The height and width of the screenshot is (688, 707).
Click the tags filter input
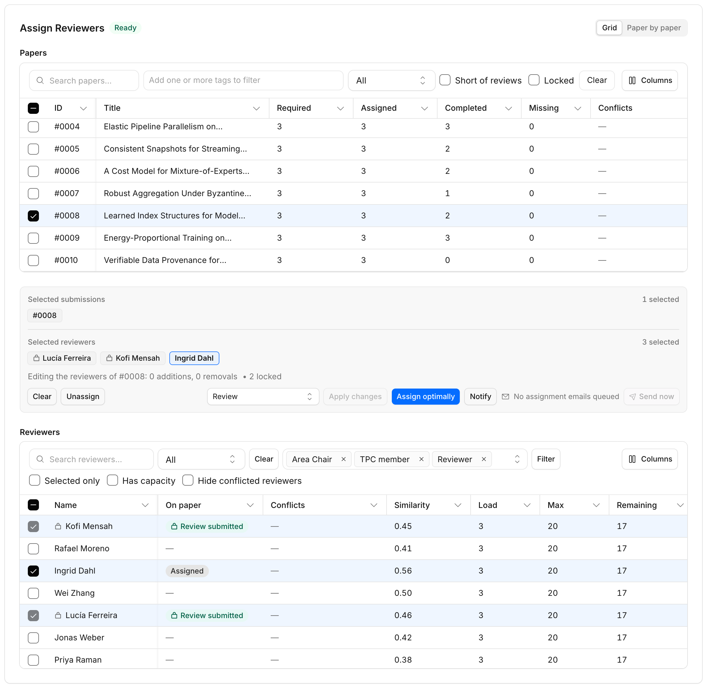(x=243, y=80)
